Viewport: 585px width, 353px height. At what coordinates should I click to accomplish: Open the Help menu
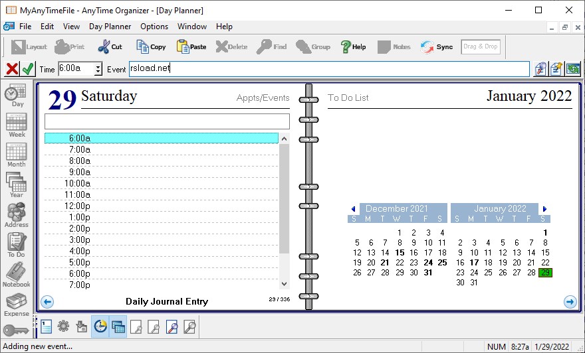tap(224, 27)
